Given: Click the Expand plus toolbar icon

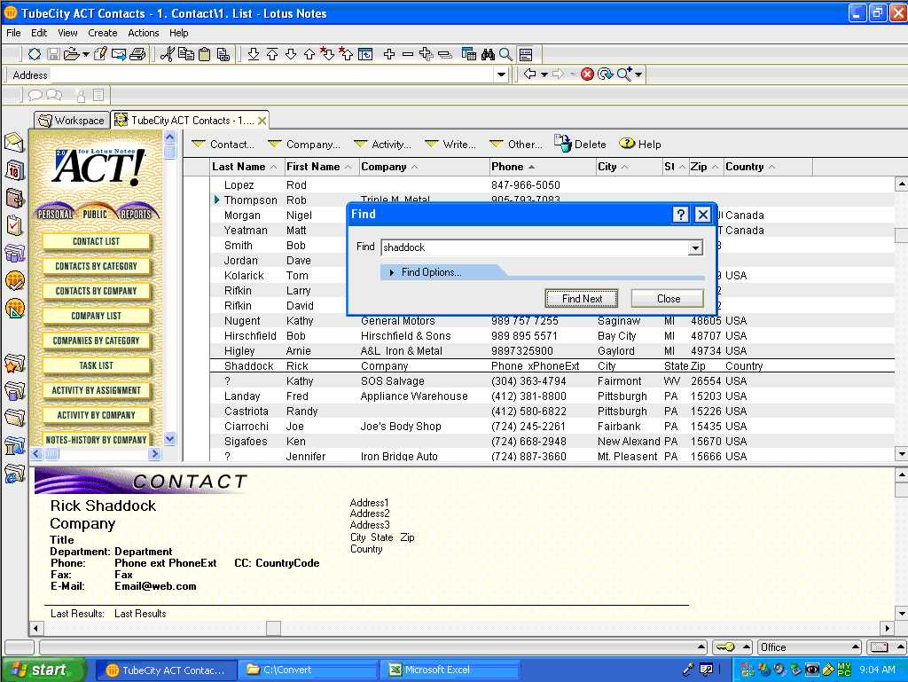Looking at the screenshot, I should pos(389,54).
